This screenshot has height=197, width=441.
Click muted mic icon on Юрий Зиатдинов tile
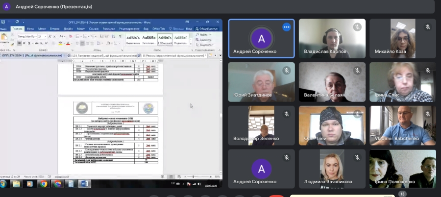tap(287, 71)
